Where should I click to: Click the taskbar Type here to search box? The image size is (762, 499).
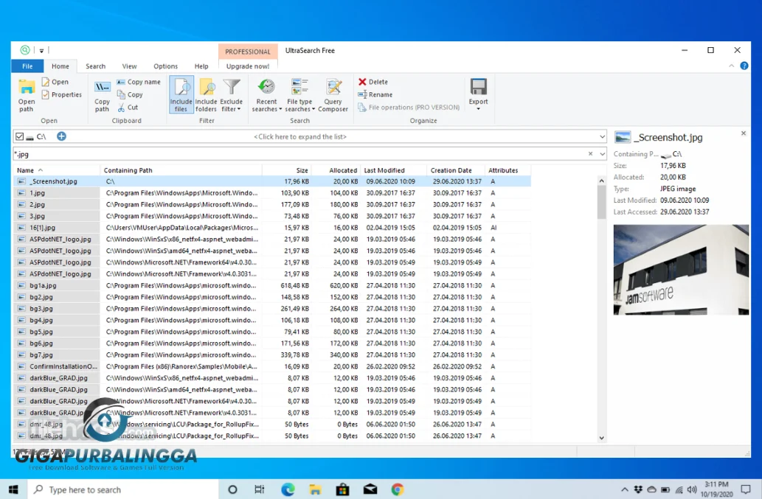click(x=123, y=489)
